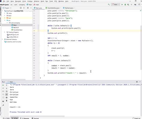Open Project Structure icon in toolbar
Image resolution: width=142 pixels, height=119 pixels.
[135, 4]
